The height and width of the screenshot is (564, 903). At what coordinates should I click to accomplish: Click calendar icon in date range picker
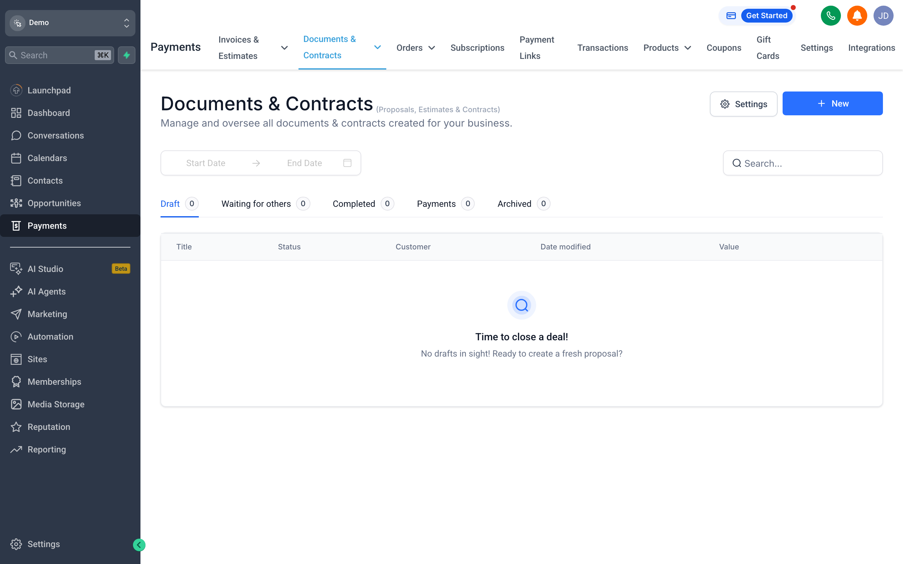point(347,163)
